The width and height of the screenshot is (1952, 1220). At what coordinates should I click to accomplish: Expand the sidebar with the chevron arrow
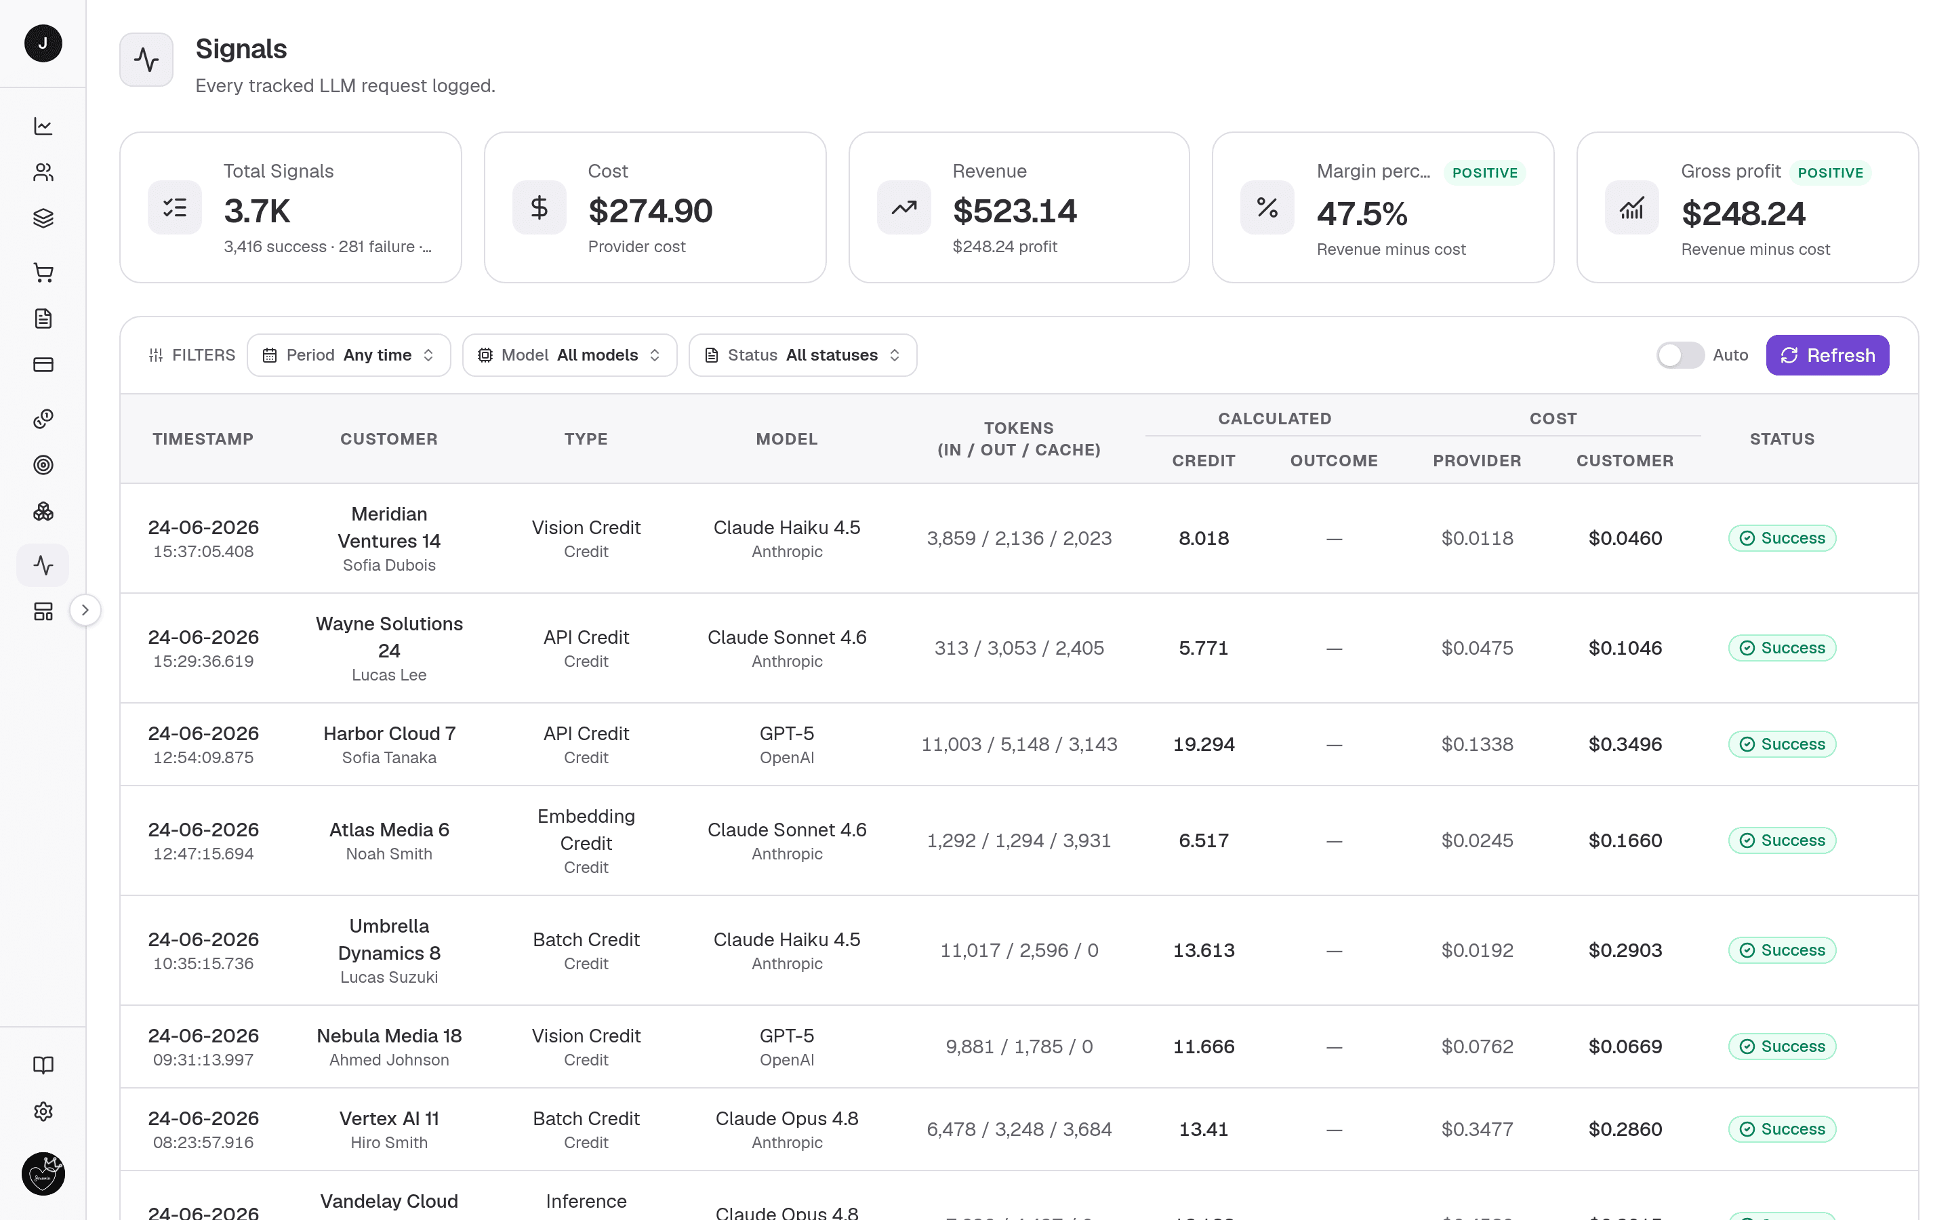point(85,611)
